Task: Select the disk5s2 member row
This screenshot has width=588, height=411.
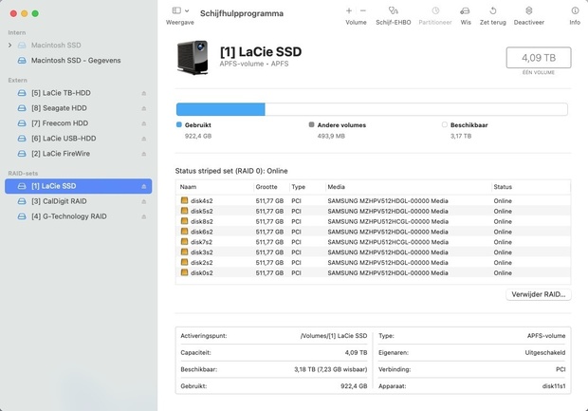Action: (x=373, y=212)
